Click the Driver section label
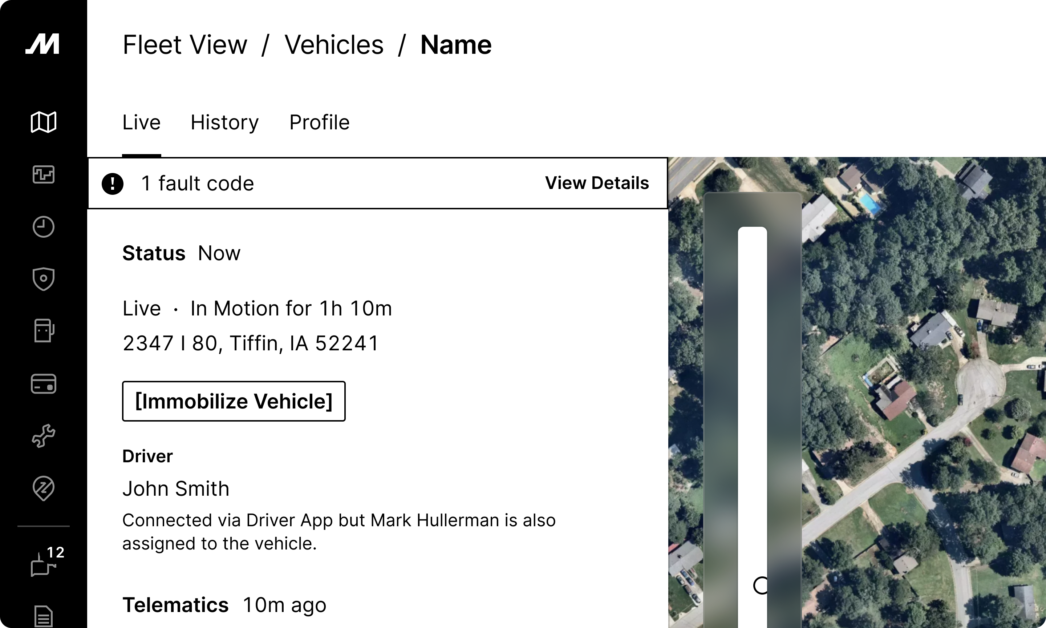 tap(147, 456)
